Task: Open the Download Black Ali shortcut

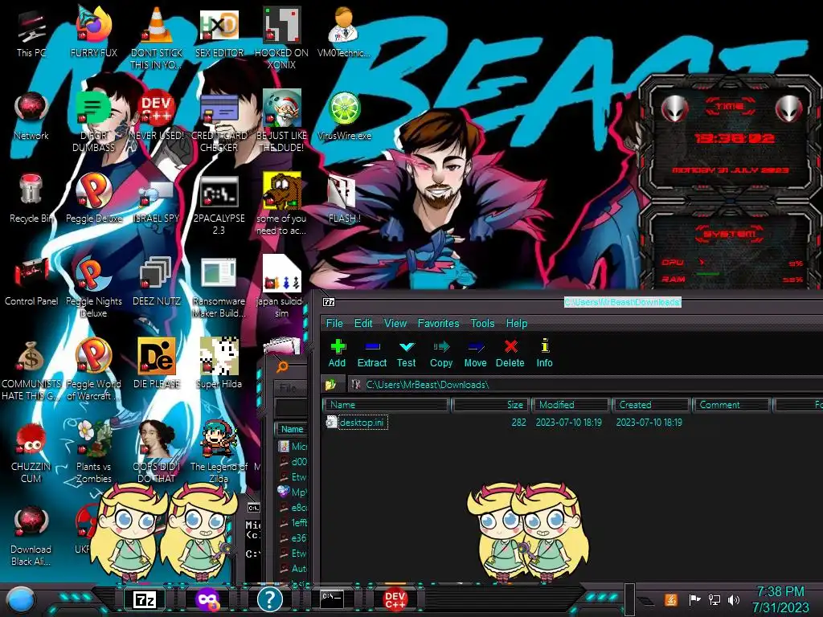Action: point(31,535)
